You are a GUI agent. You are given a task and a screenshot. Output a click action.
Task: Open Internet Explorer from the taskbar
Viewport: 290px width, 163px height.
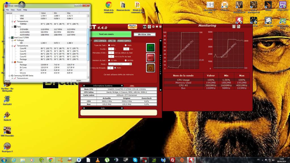(14, 160)
